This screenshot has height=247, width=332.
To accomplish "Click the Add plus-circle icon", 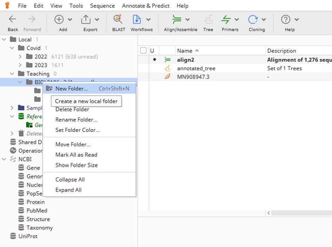I will coord(59,19).
